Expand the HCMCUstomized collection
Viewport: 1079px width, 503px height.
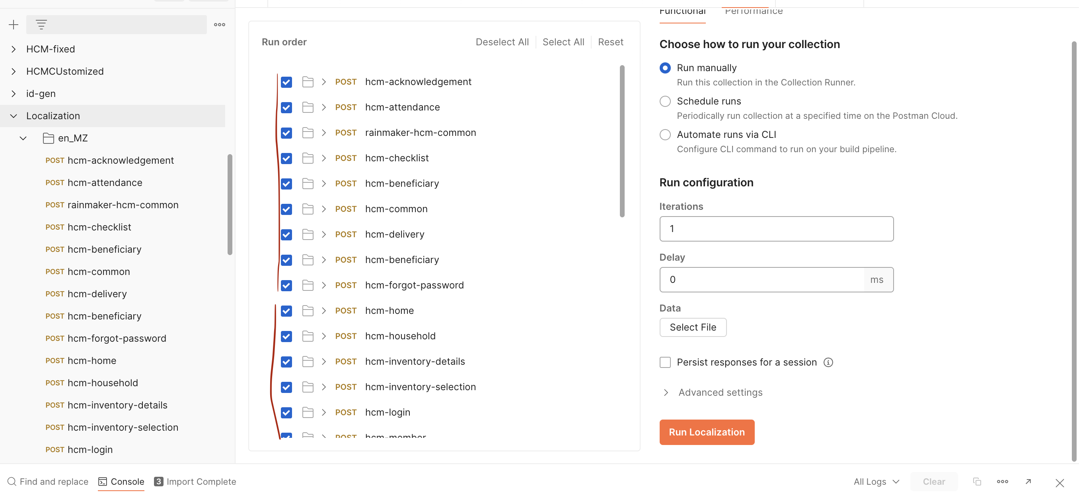[14, 72]
